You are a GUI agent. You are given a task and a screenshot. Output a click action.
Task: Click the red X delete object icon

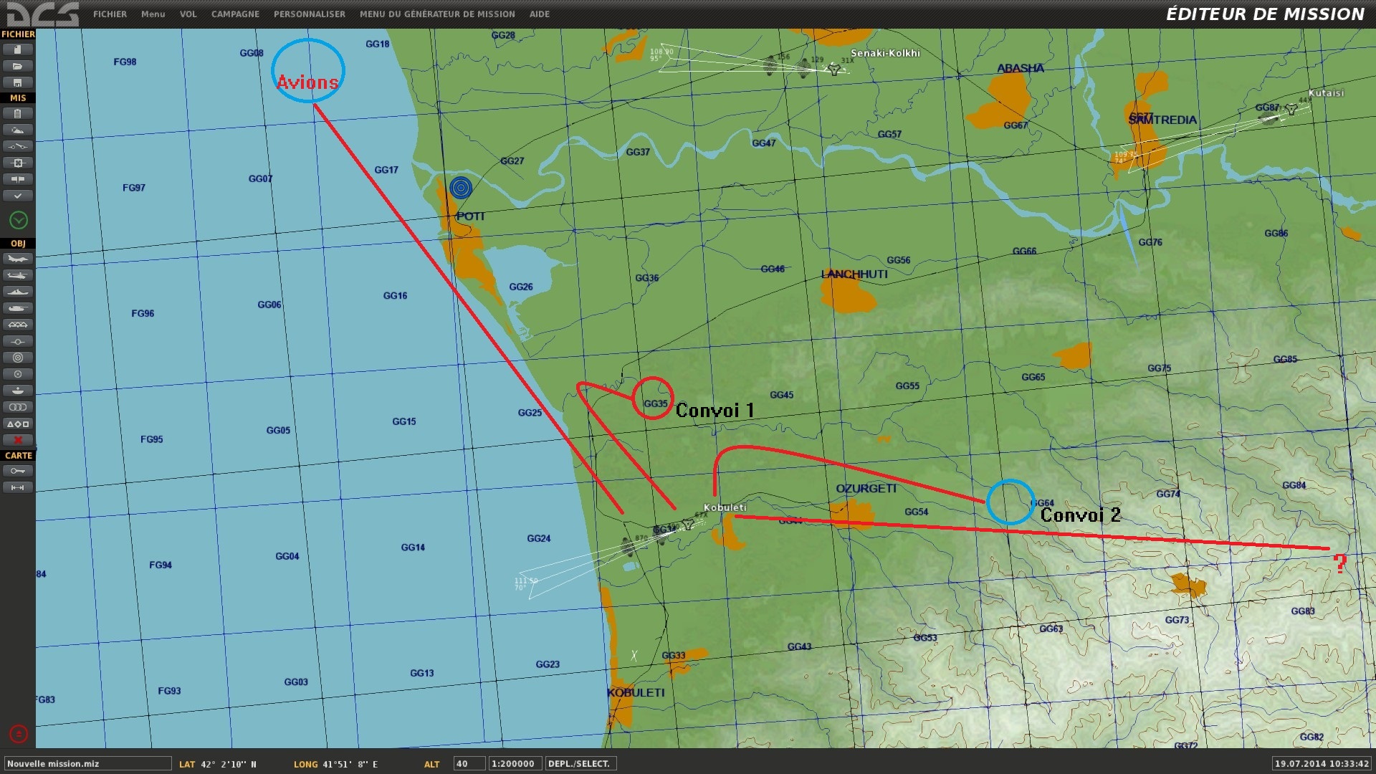point(18,440)
